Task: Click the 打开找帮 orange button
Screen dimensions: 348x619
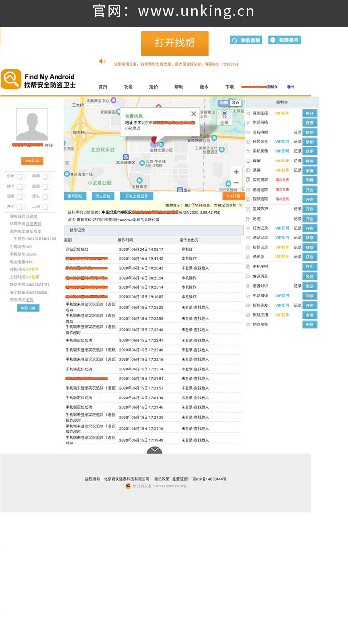Action: 175,43
